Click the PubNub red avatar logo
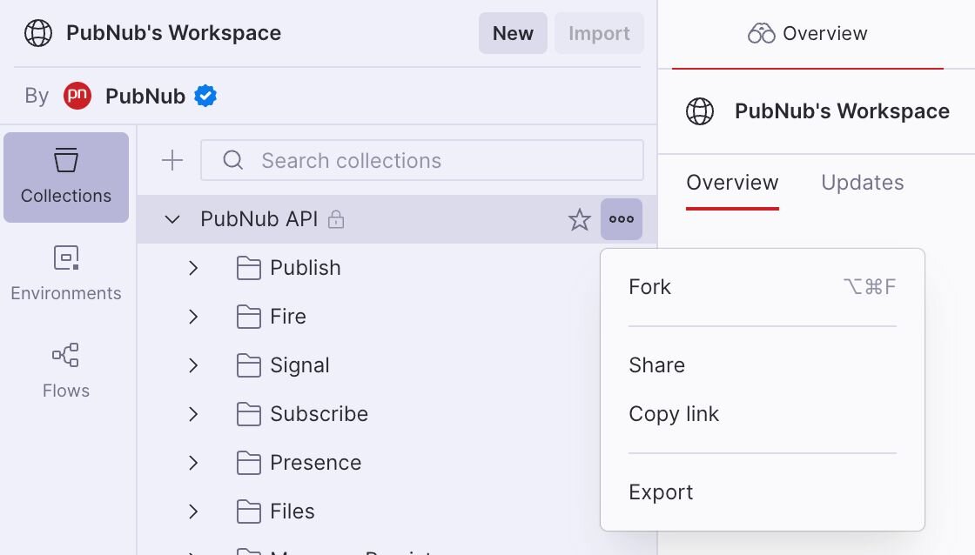This screenshot has width=975, height=555. (77, 96)
